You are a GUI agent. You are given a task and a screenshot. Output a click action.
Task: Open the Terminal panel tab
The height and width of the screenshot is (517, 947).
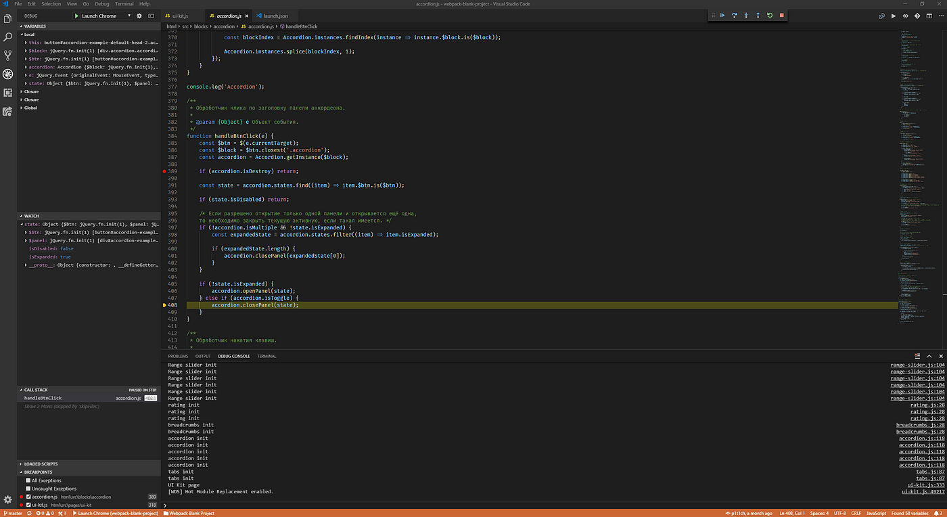pyautogui.click(x=267, y=356)
